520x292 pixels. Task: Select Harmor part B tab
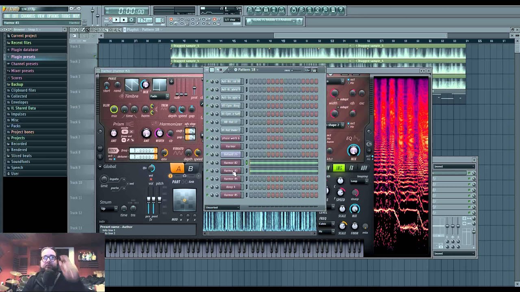point(191,169)
